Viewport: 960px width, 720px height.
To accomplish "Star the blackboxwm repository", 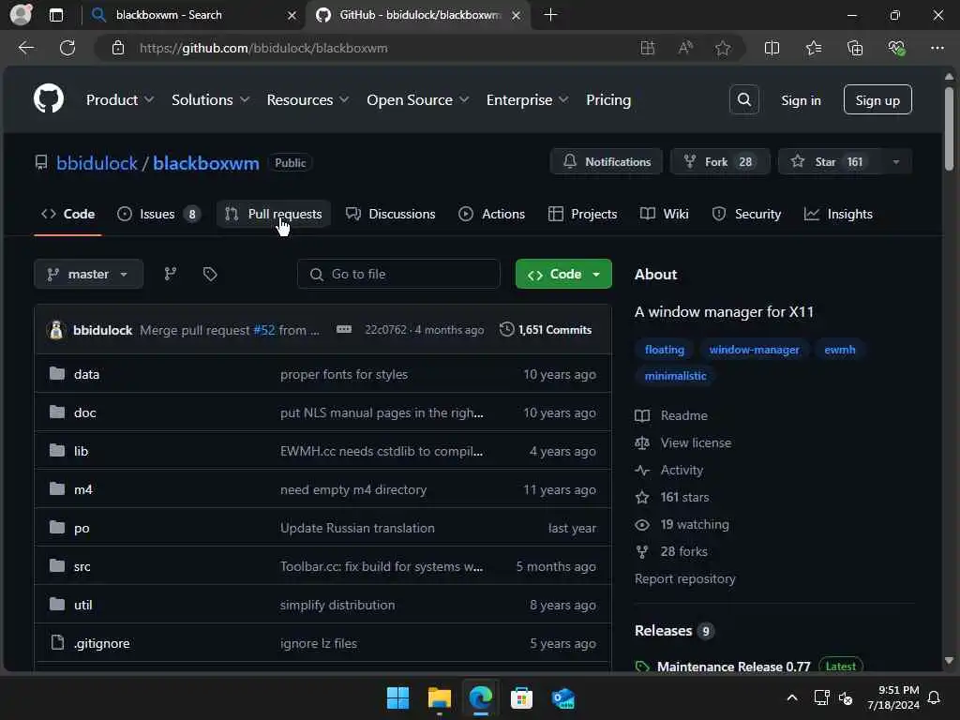I will [x=830, y=161].
